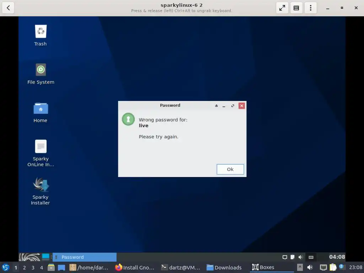The height and width of the screenshot is (273, 364).
Task: Switch to workspace 2
Action: coord(25,268)
